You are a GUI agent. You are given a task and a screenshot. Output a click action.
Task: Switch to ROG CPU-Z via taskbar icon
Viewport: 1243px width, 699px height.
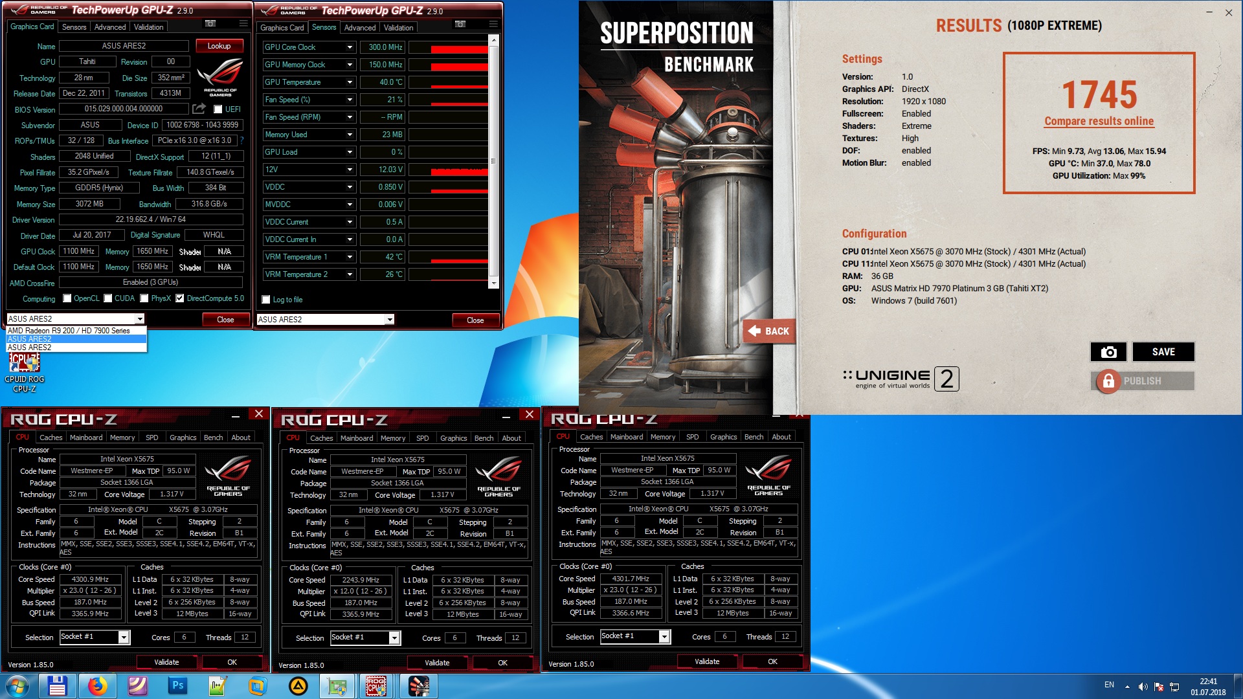[377, 686]
